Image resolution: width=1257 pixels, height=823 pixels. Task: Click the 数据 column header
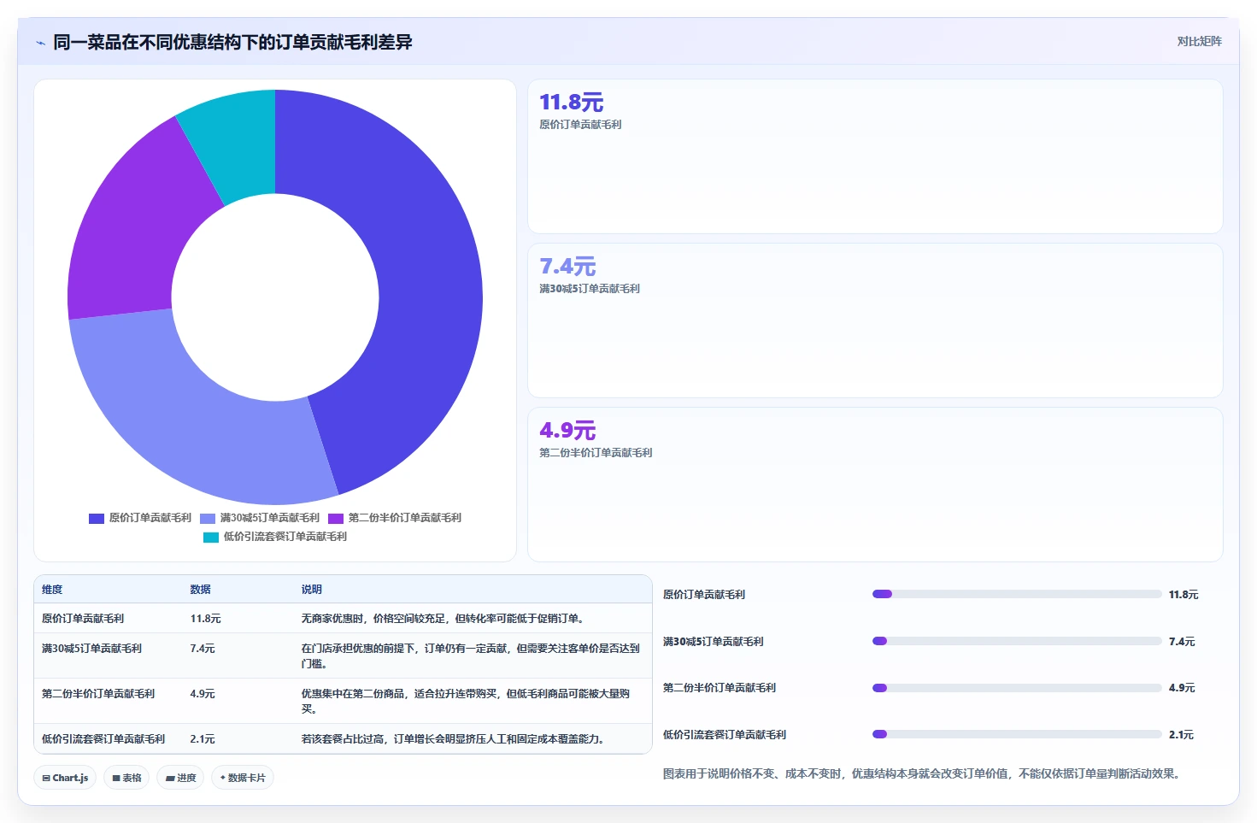(x=200, y=590)
